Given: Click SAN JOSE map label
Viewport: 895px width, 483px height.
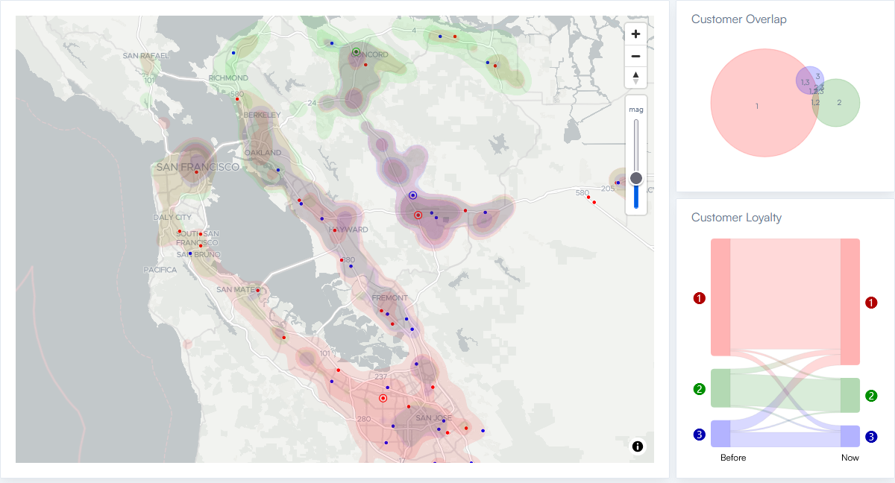Looking at the screenshot, I should coord(434,418).
